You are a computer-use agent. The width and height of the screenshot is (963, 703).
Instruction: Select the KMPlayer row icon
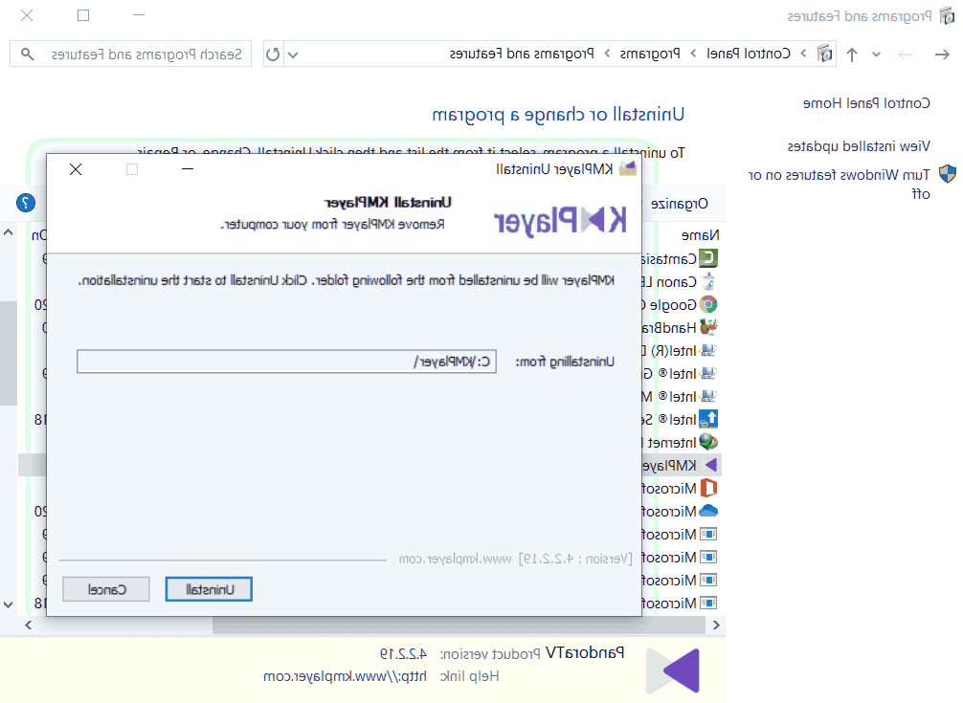click(x=710, y=465)
